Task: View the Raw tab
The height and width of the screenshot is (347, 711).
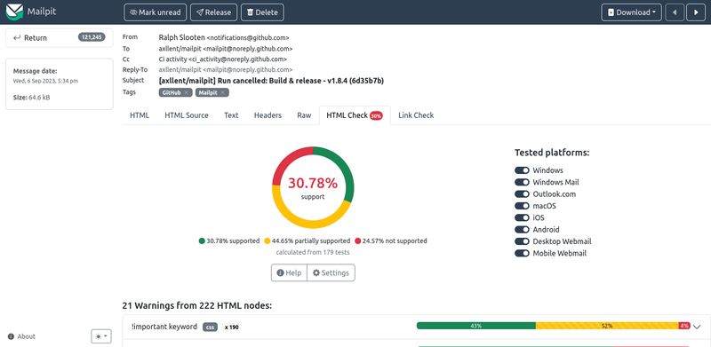Action: (304, 115)
